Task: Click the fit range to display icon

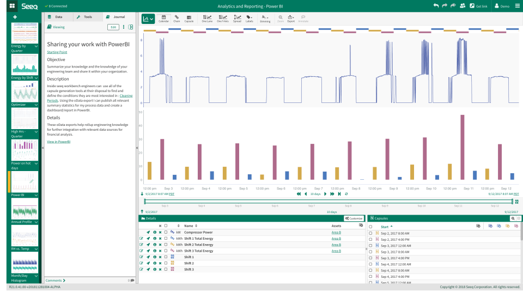Action: pos(516,202)
